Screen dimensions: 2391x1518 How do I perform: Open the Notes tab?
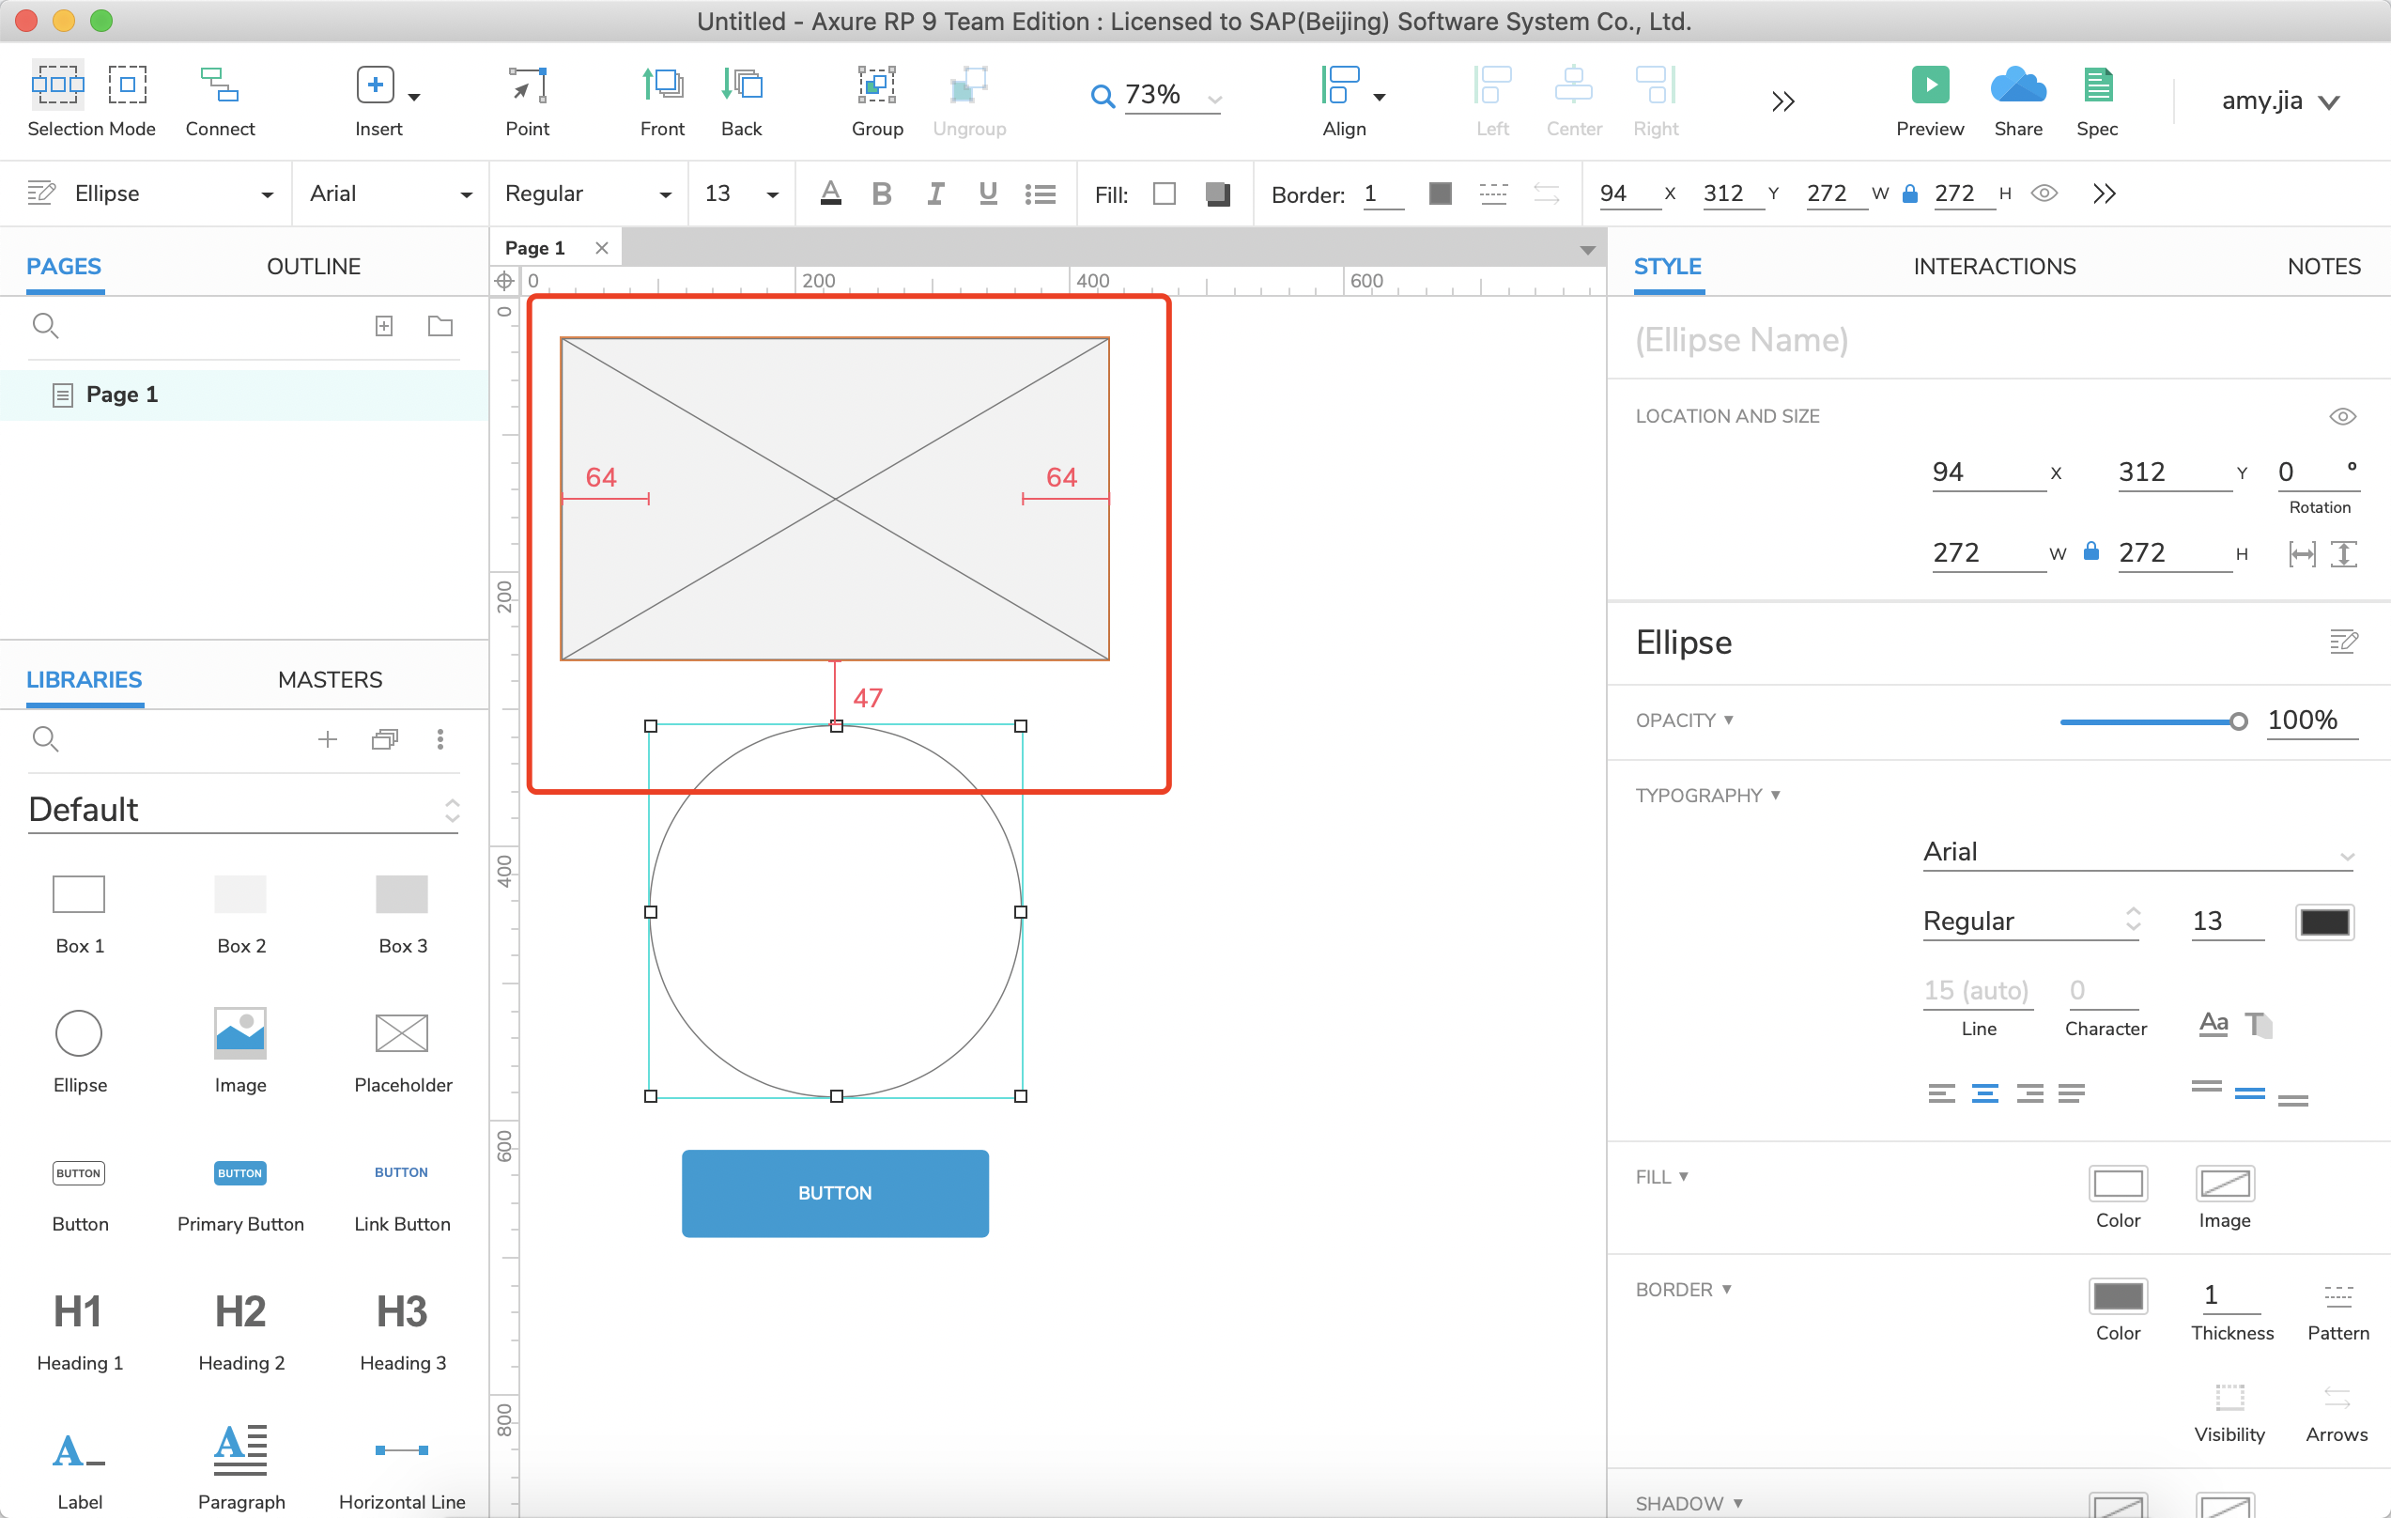click(2323, 266)
